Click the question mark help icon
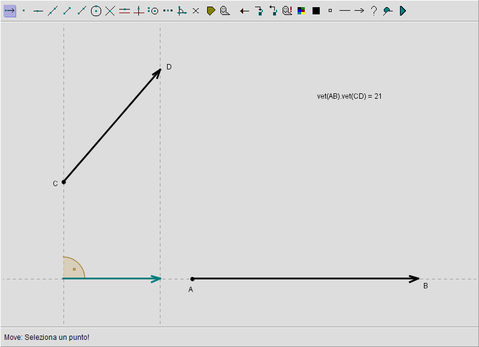Image resolution: width=479 pixels, height=347 pixels. [x=374, y=11]
